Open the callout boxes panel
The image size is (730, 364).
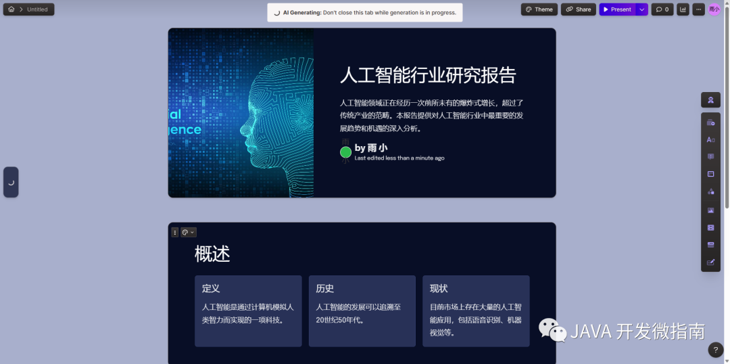pyautogui.click(x=710, y=157)
